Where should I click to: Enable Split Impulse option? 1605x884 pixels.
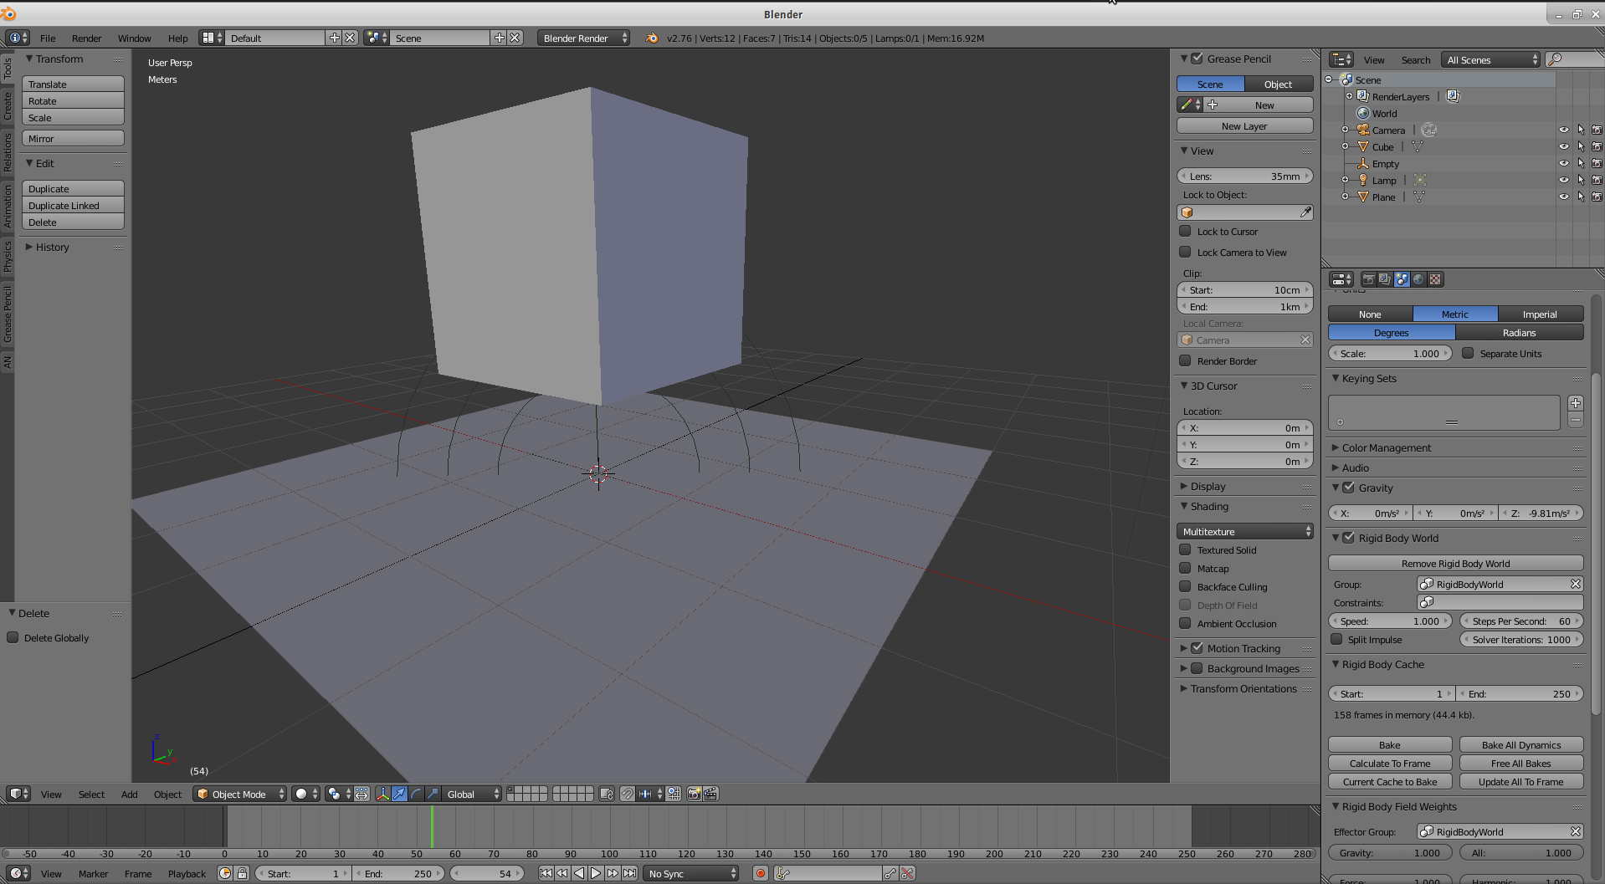click(x=1336, y=639)
